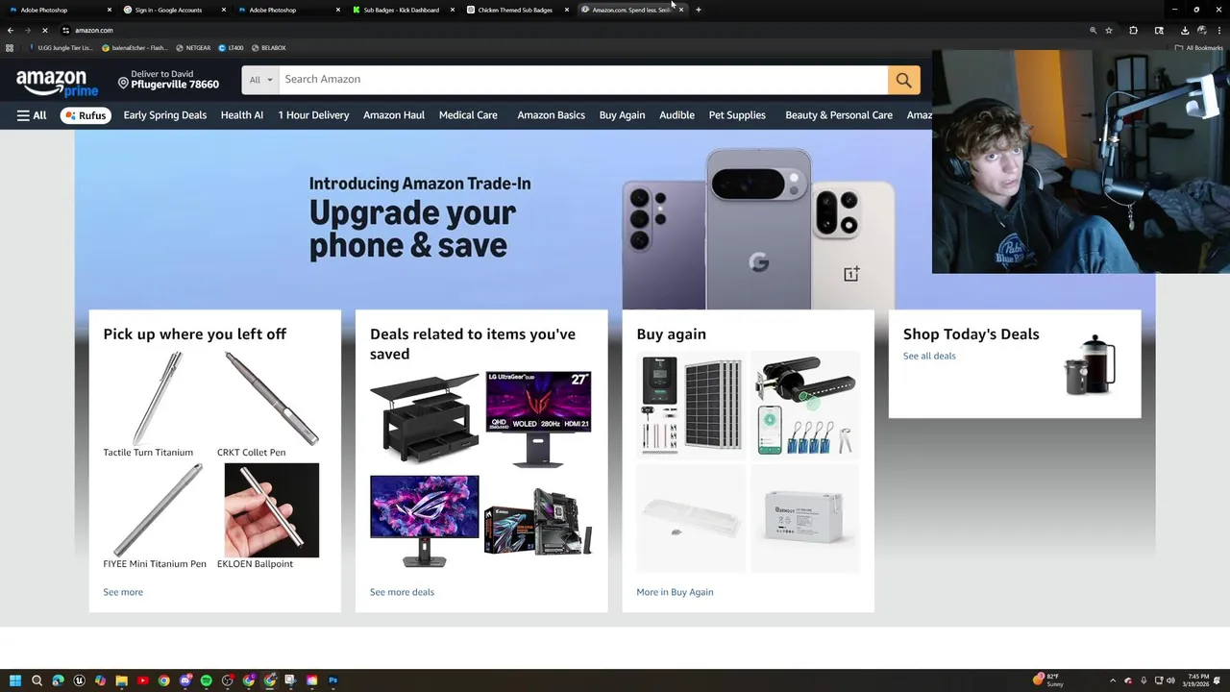Open Spotify from the taskbar

point(206,680)
